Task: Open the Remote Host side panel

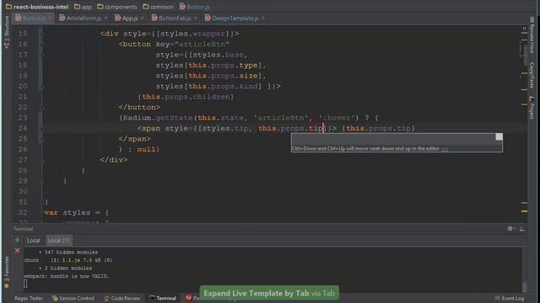Action: pos(532,36)
